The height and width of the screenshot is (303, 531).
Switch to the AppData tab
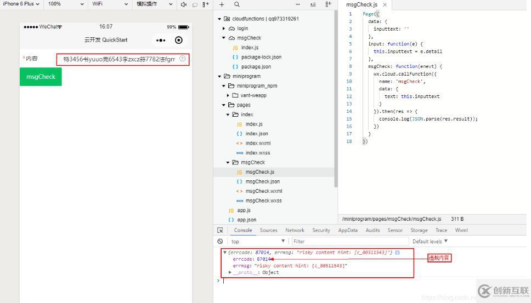click(348, 230)
